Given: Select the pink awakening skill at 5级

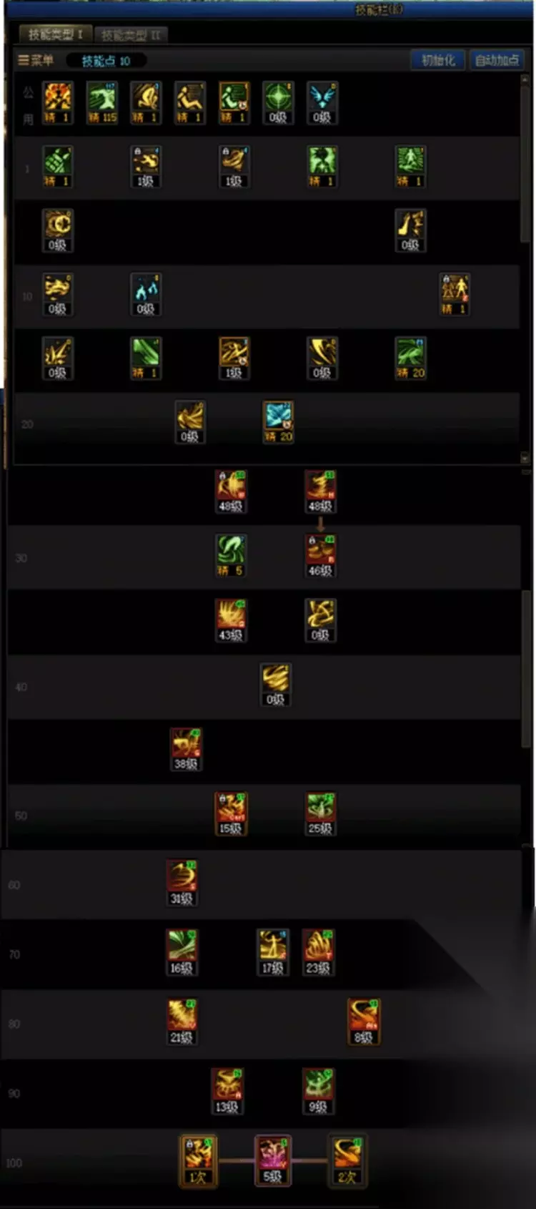Looking at the screenshot, I should pyautogui.click(x=272, y=1160).
